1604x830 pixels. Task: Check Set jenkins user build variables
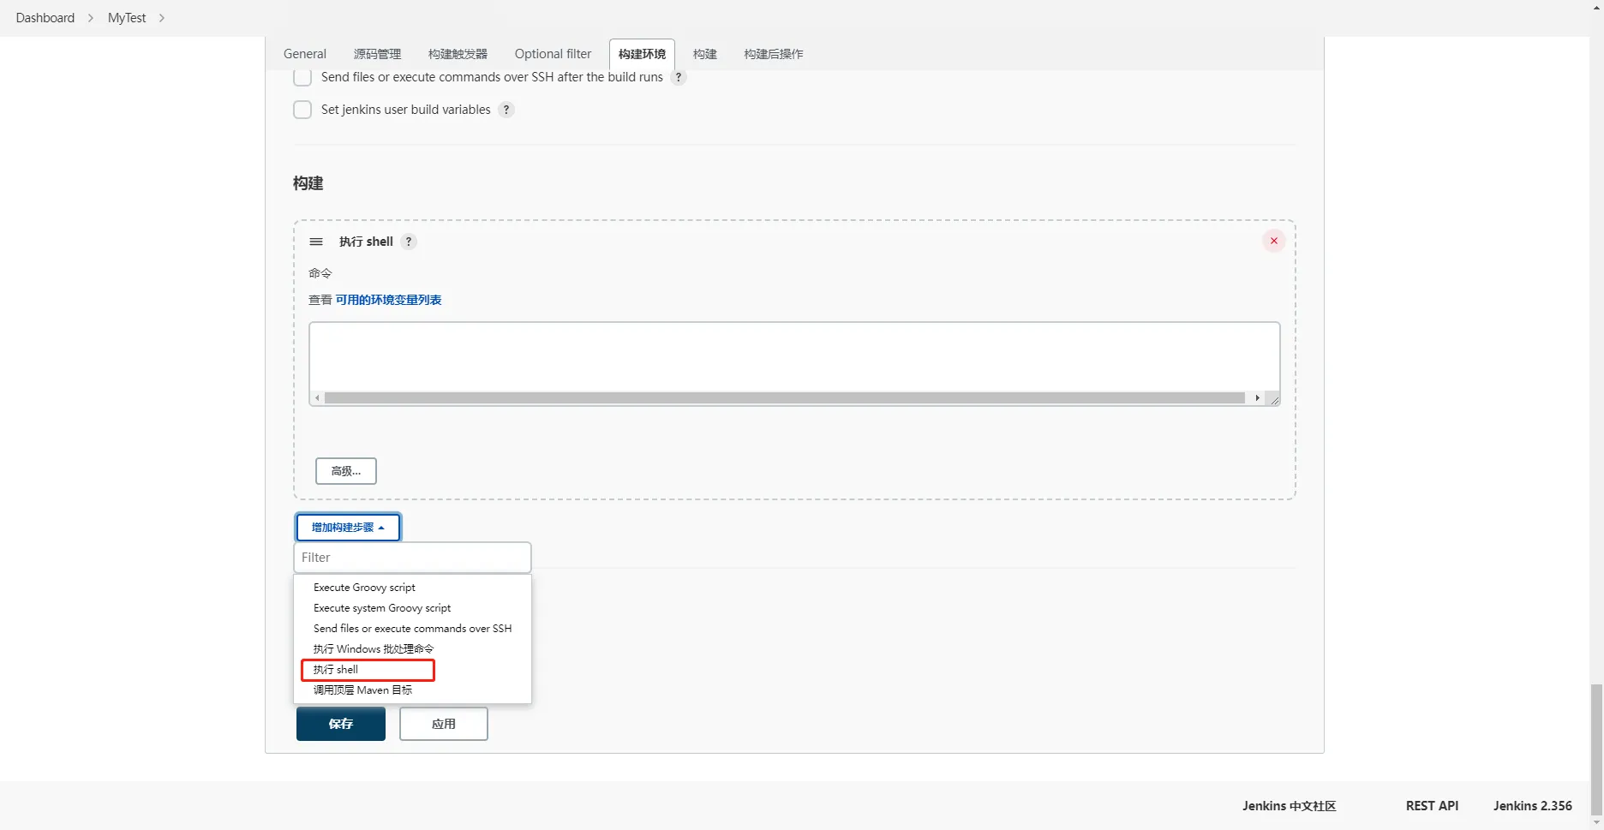click(x=302, y=110)
